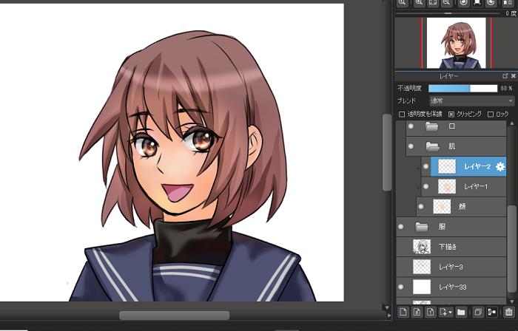This screenshot has width=518, height=331.
Task: Enable the 透明度を保護 checkbox
Action: coord(402,115)
